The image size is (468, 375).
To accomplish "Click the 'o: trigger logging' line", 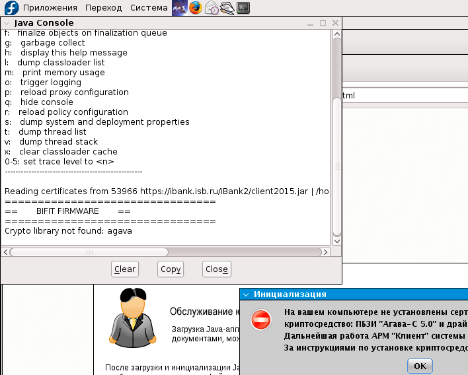I will point(43,83).
